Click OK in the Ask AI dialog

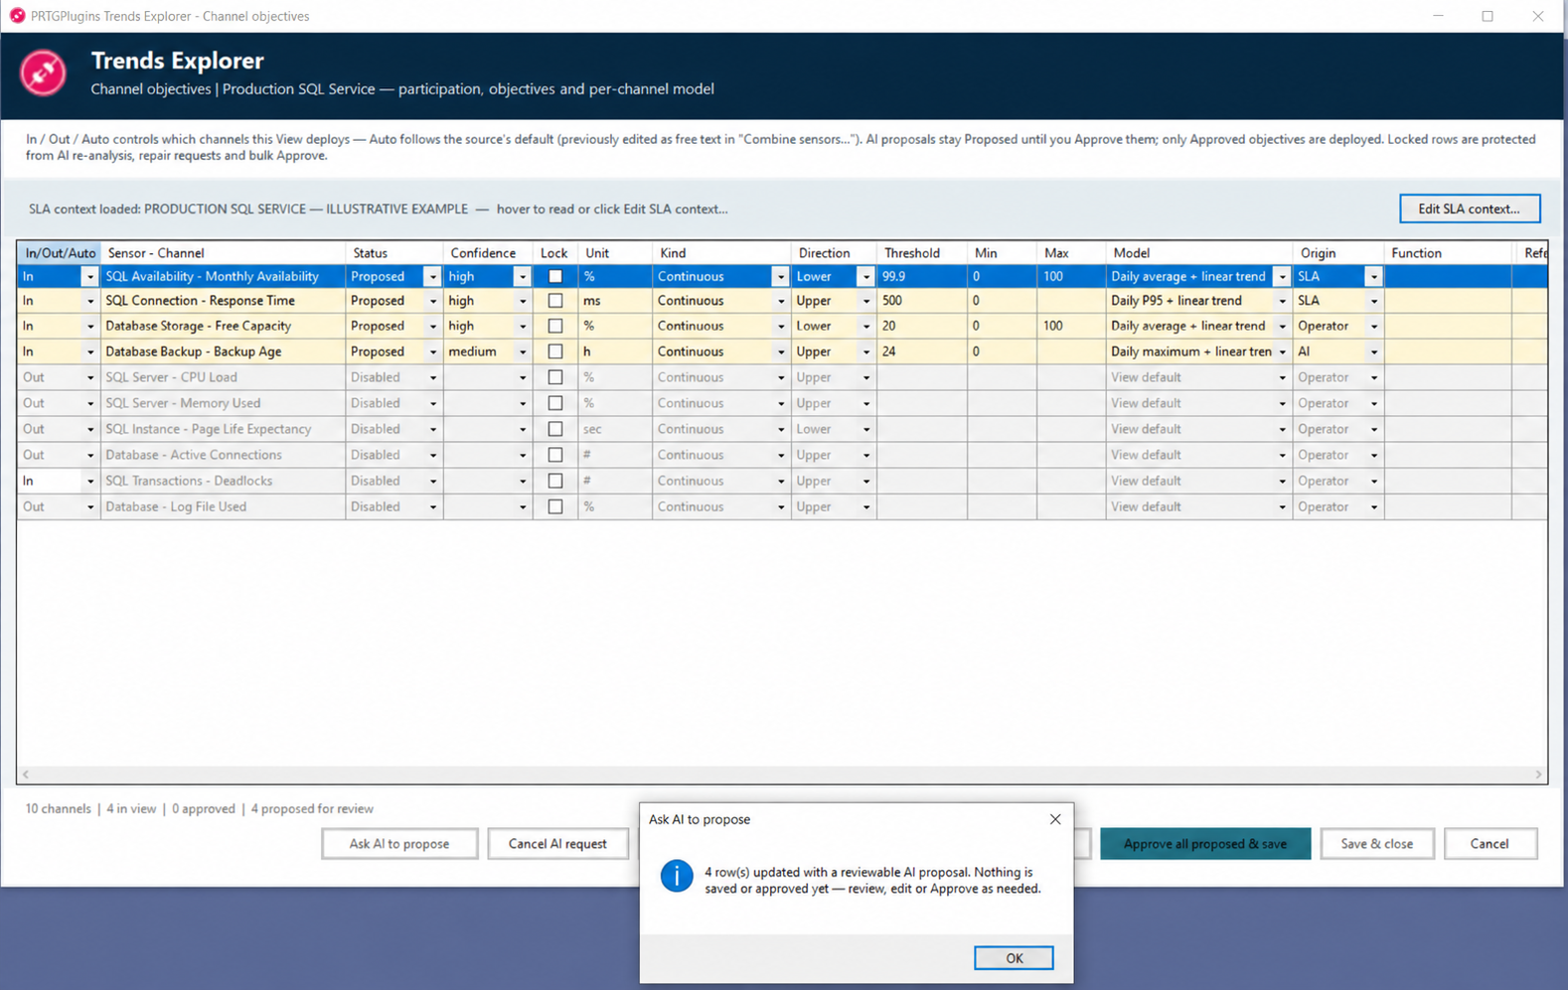(1014, 958)
